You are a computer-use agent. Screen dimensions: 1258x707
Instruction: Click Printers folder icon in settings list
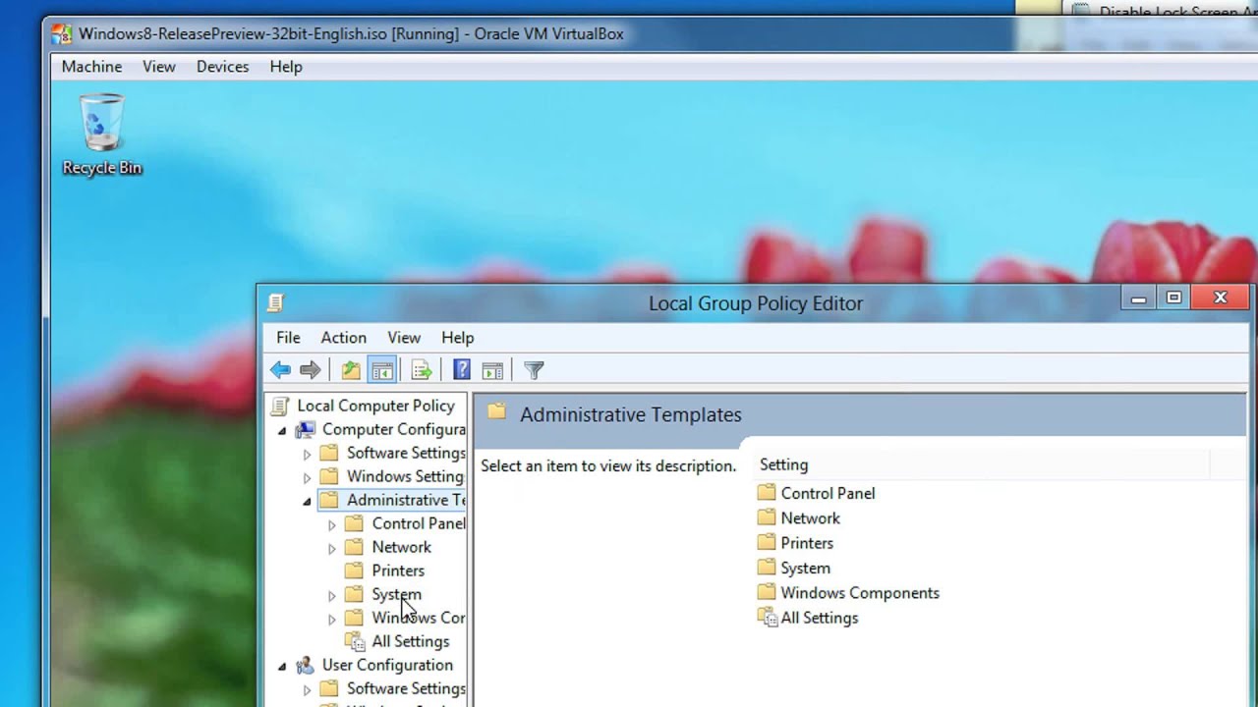coord(767,542)
